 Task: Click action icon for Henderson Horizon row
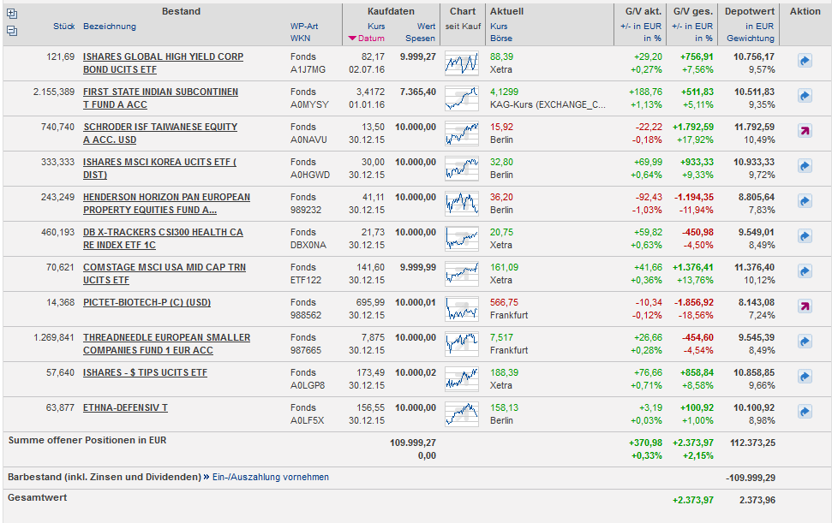pos(805,202)
